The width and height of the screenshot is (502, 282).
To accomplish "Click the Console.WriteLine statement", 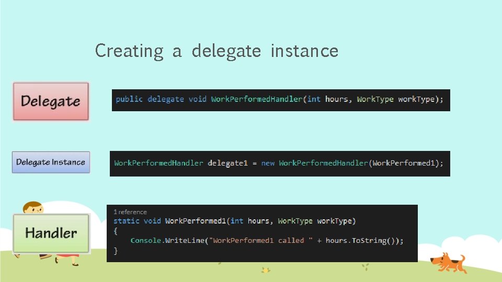I will pos(267,240).
